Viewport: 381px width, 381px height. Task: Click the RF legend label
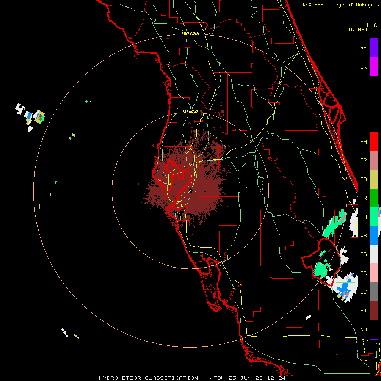pos(363,47)
